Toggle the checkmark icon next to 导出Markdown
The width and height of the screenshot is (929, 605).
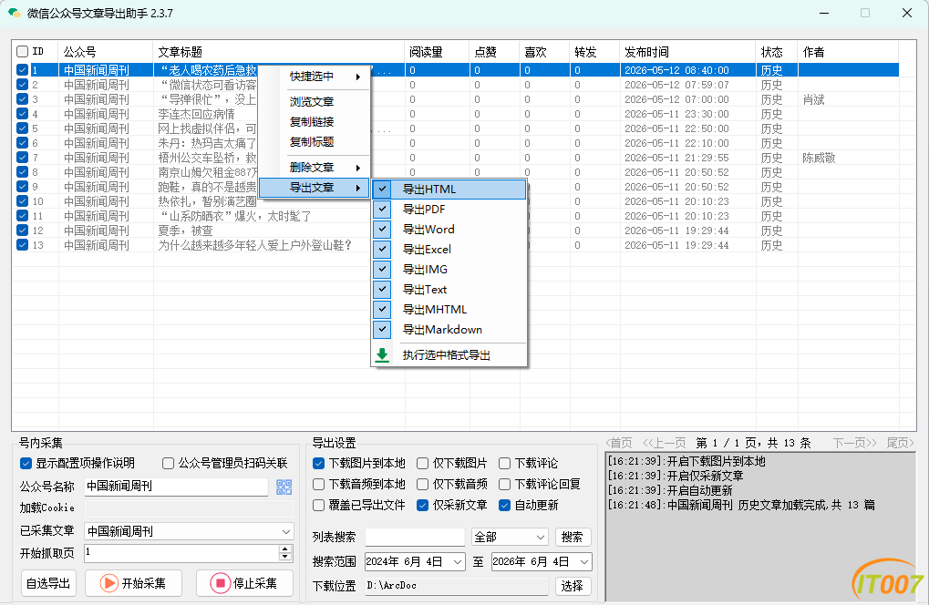click(x=383, y=329)
